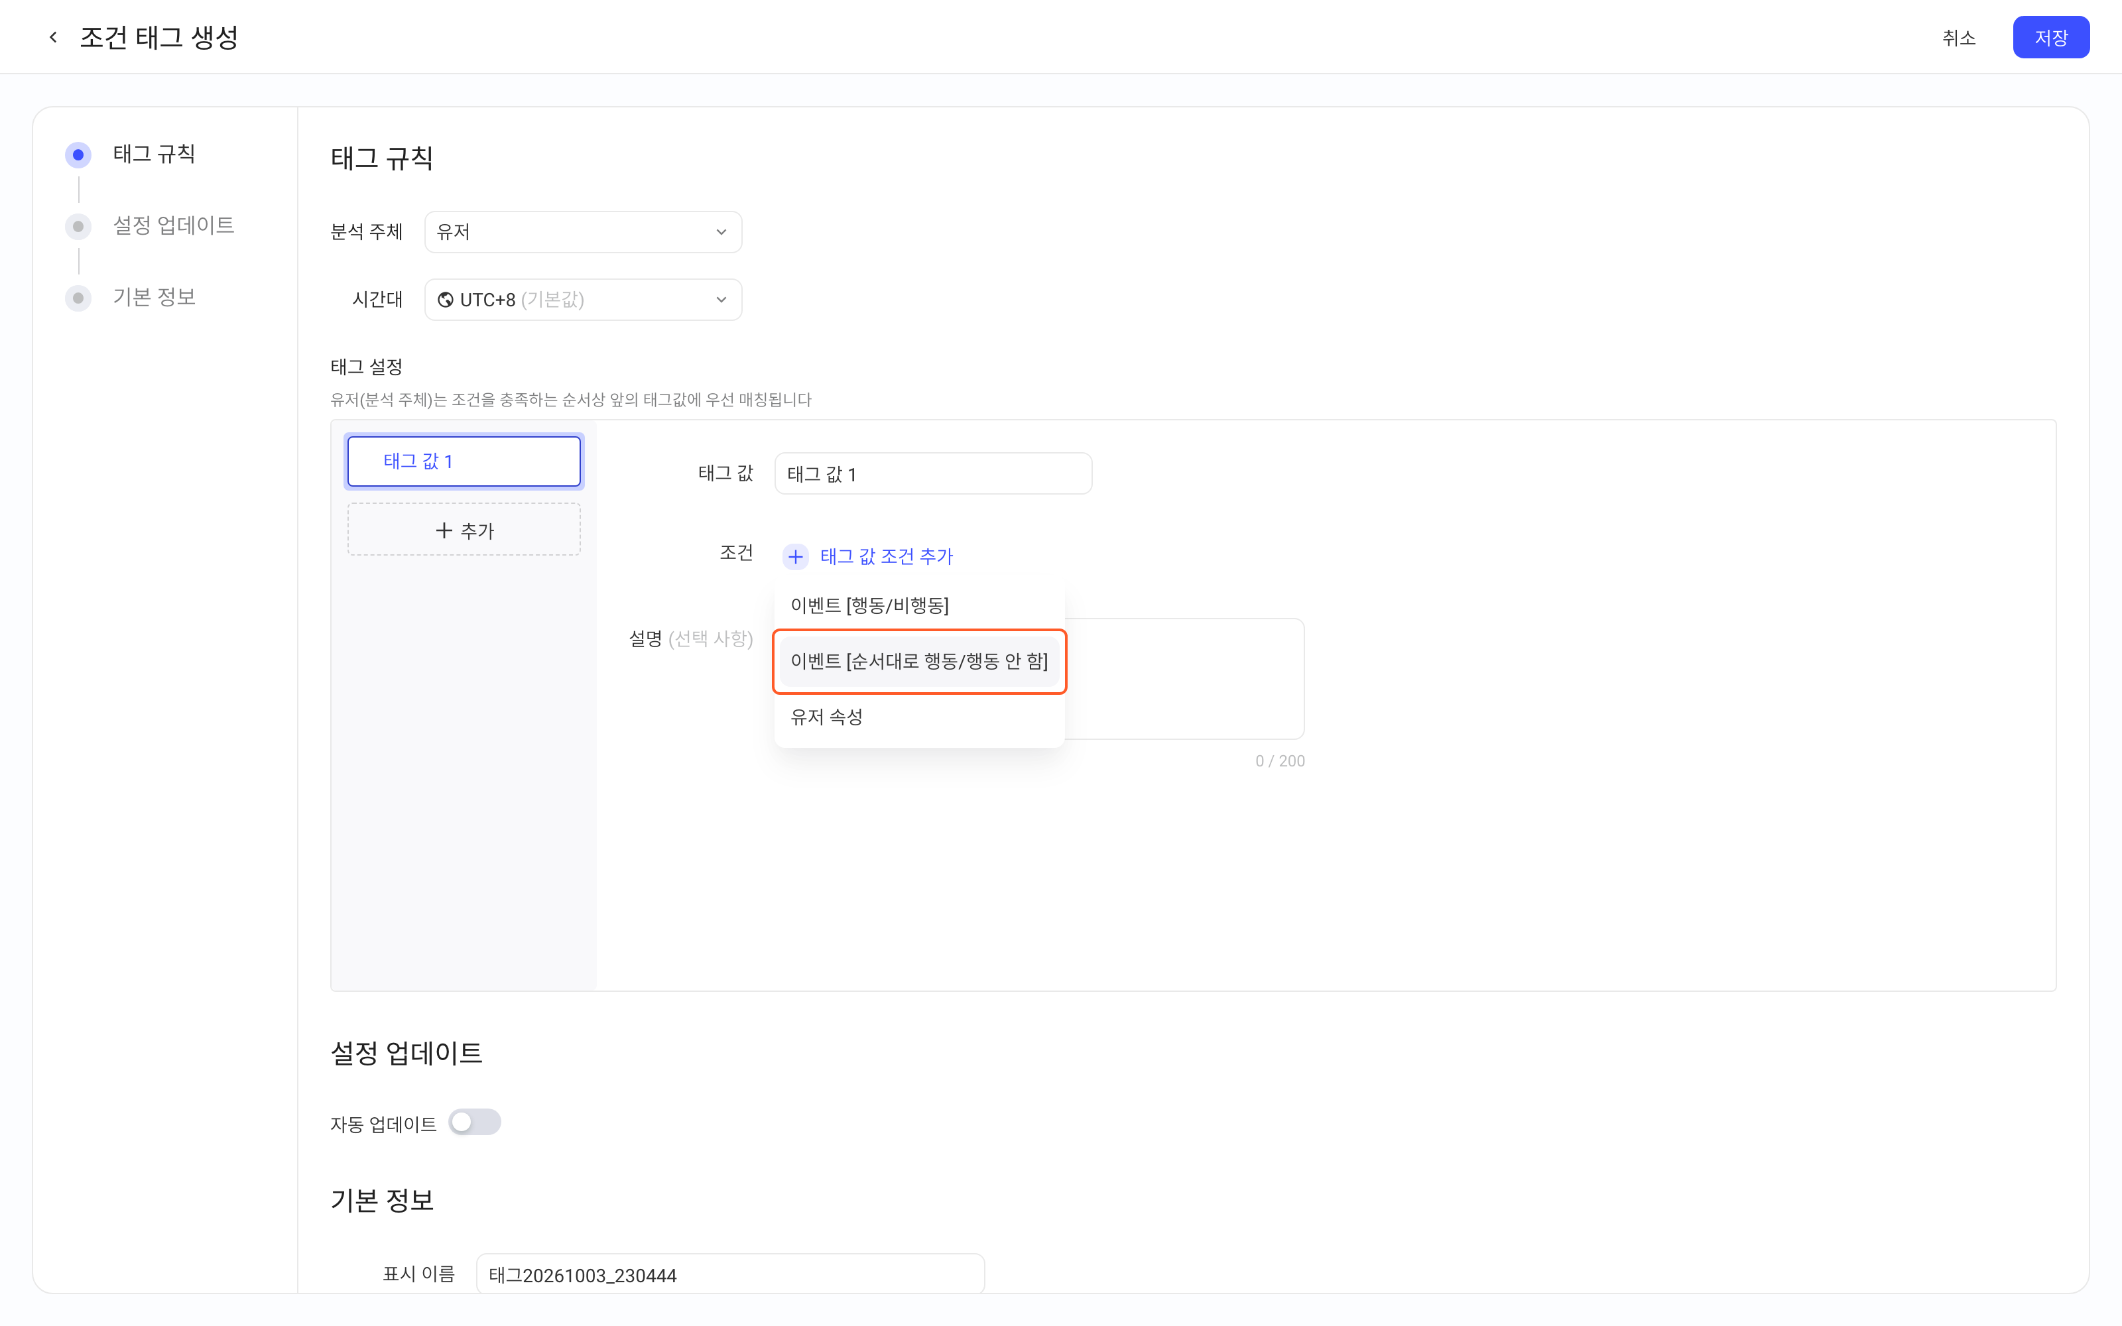Click the 0 / 200 character counter
The image size is (2122, 1326).
[1279, 761]
